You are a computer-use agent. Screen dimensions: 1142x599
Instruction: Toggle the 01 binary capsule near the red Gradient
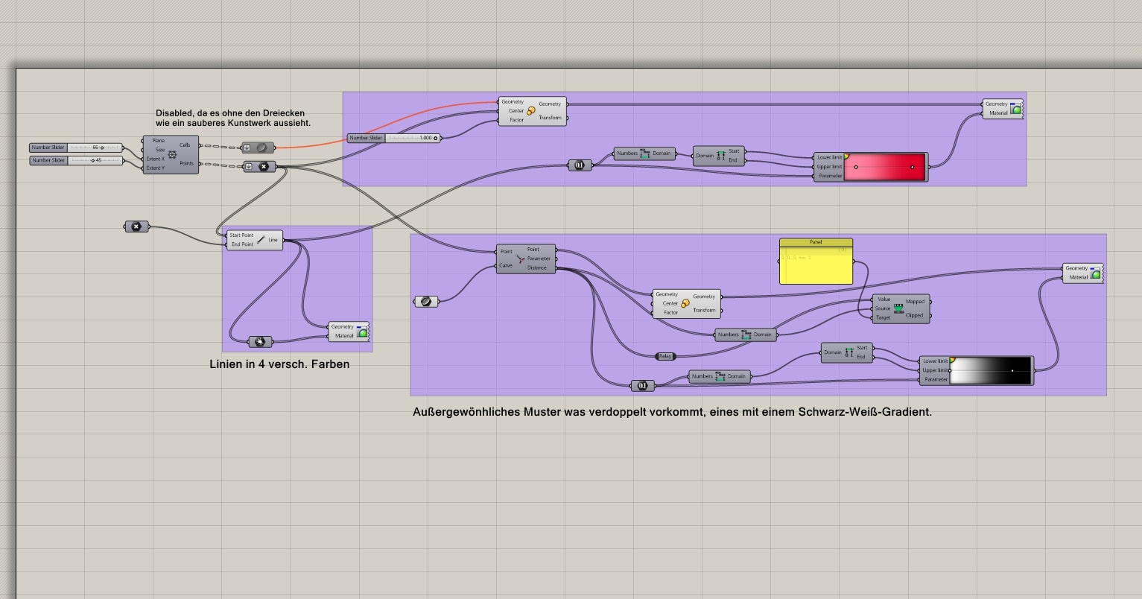[580, 165]
